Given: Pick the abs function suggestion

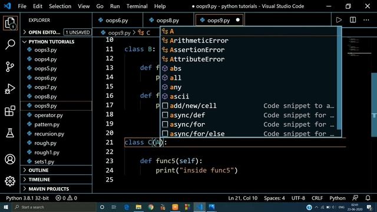Looking at the screenshot, I should [249, 68].
